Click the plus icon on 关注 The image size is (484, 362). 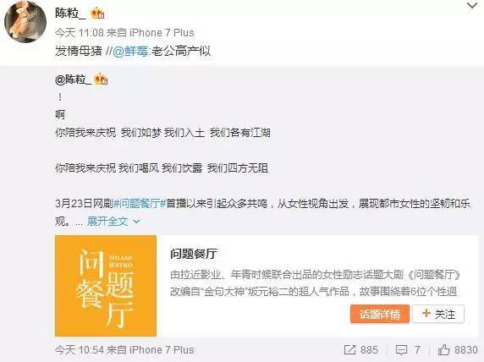[x=426, y=314]
